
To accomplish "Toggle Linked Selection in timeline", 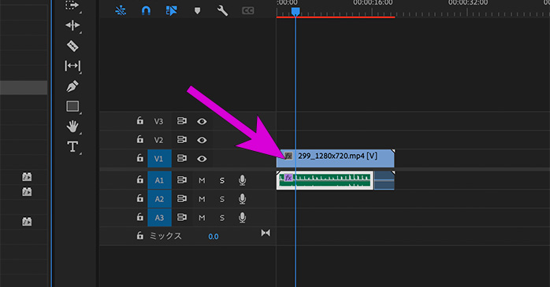I will click(x=172, y=10).
